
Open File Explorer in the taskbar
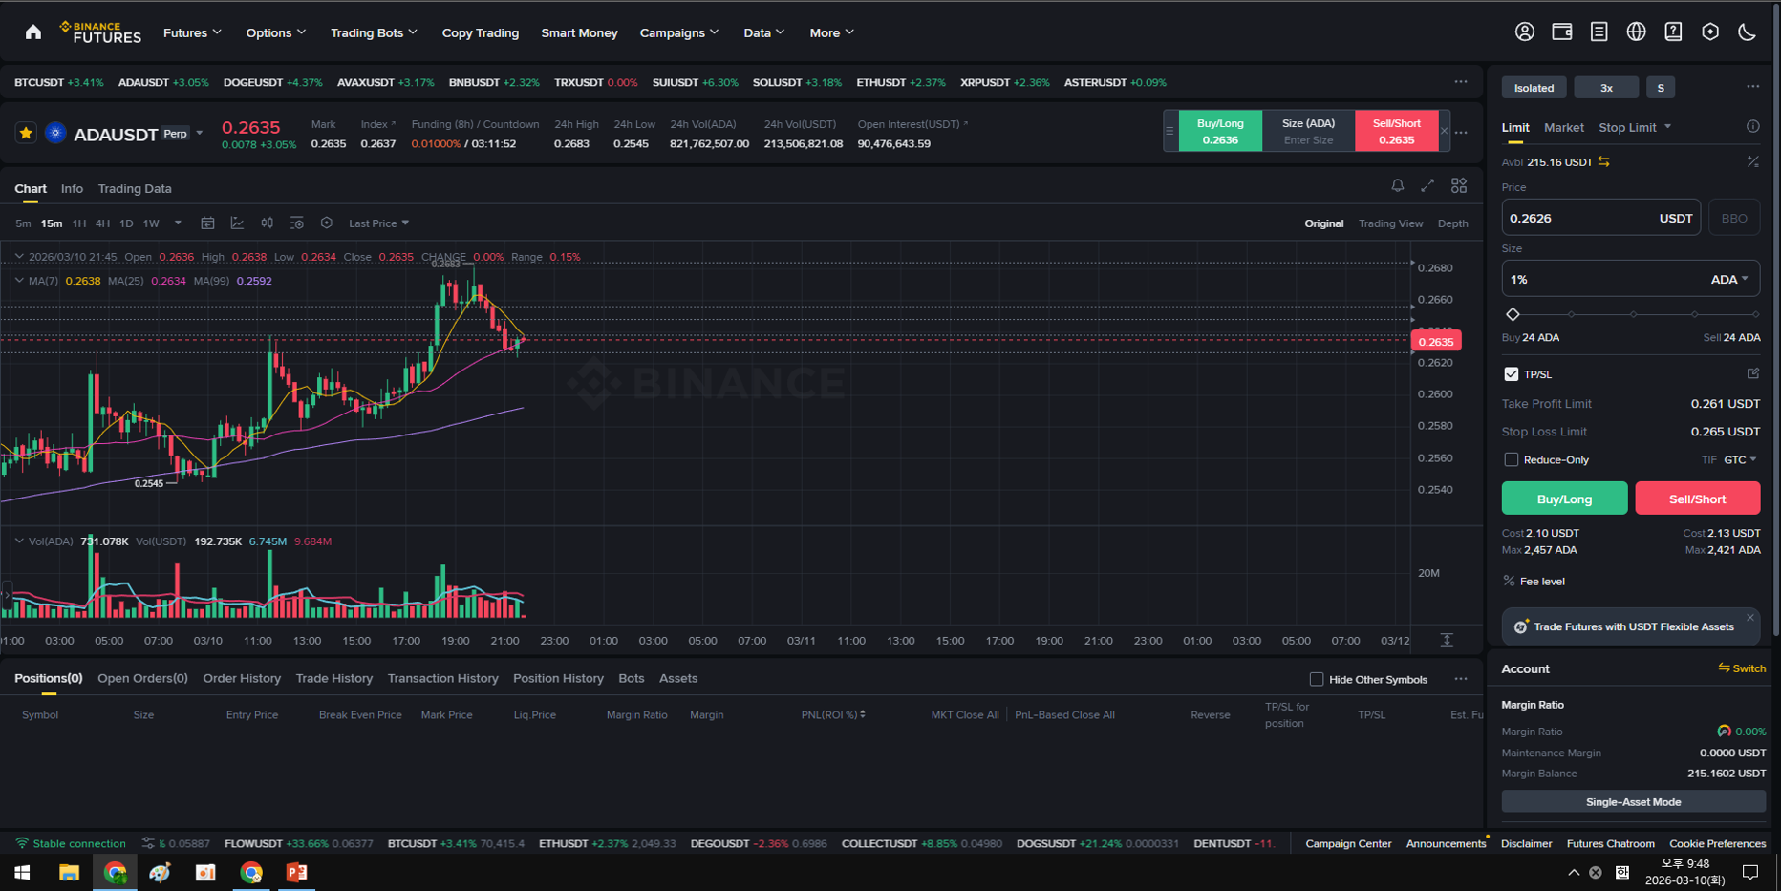click(x=69, y=872)
